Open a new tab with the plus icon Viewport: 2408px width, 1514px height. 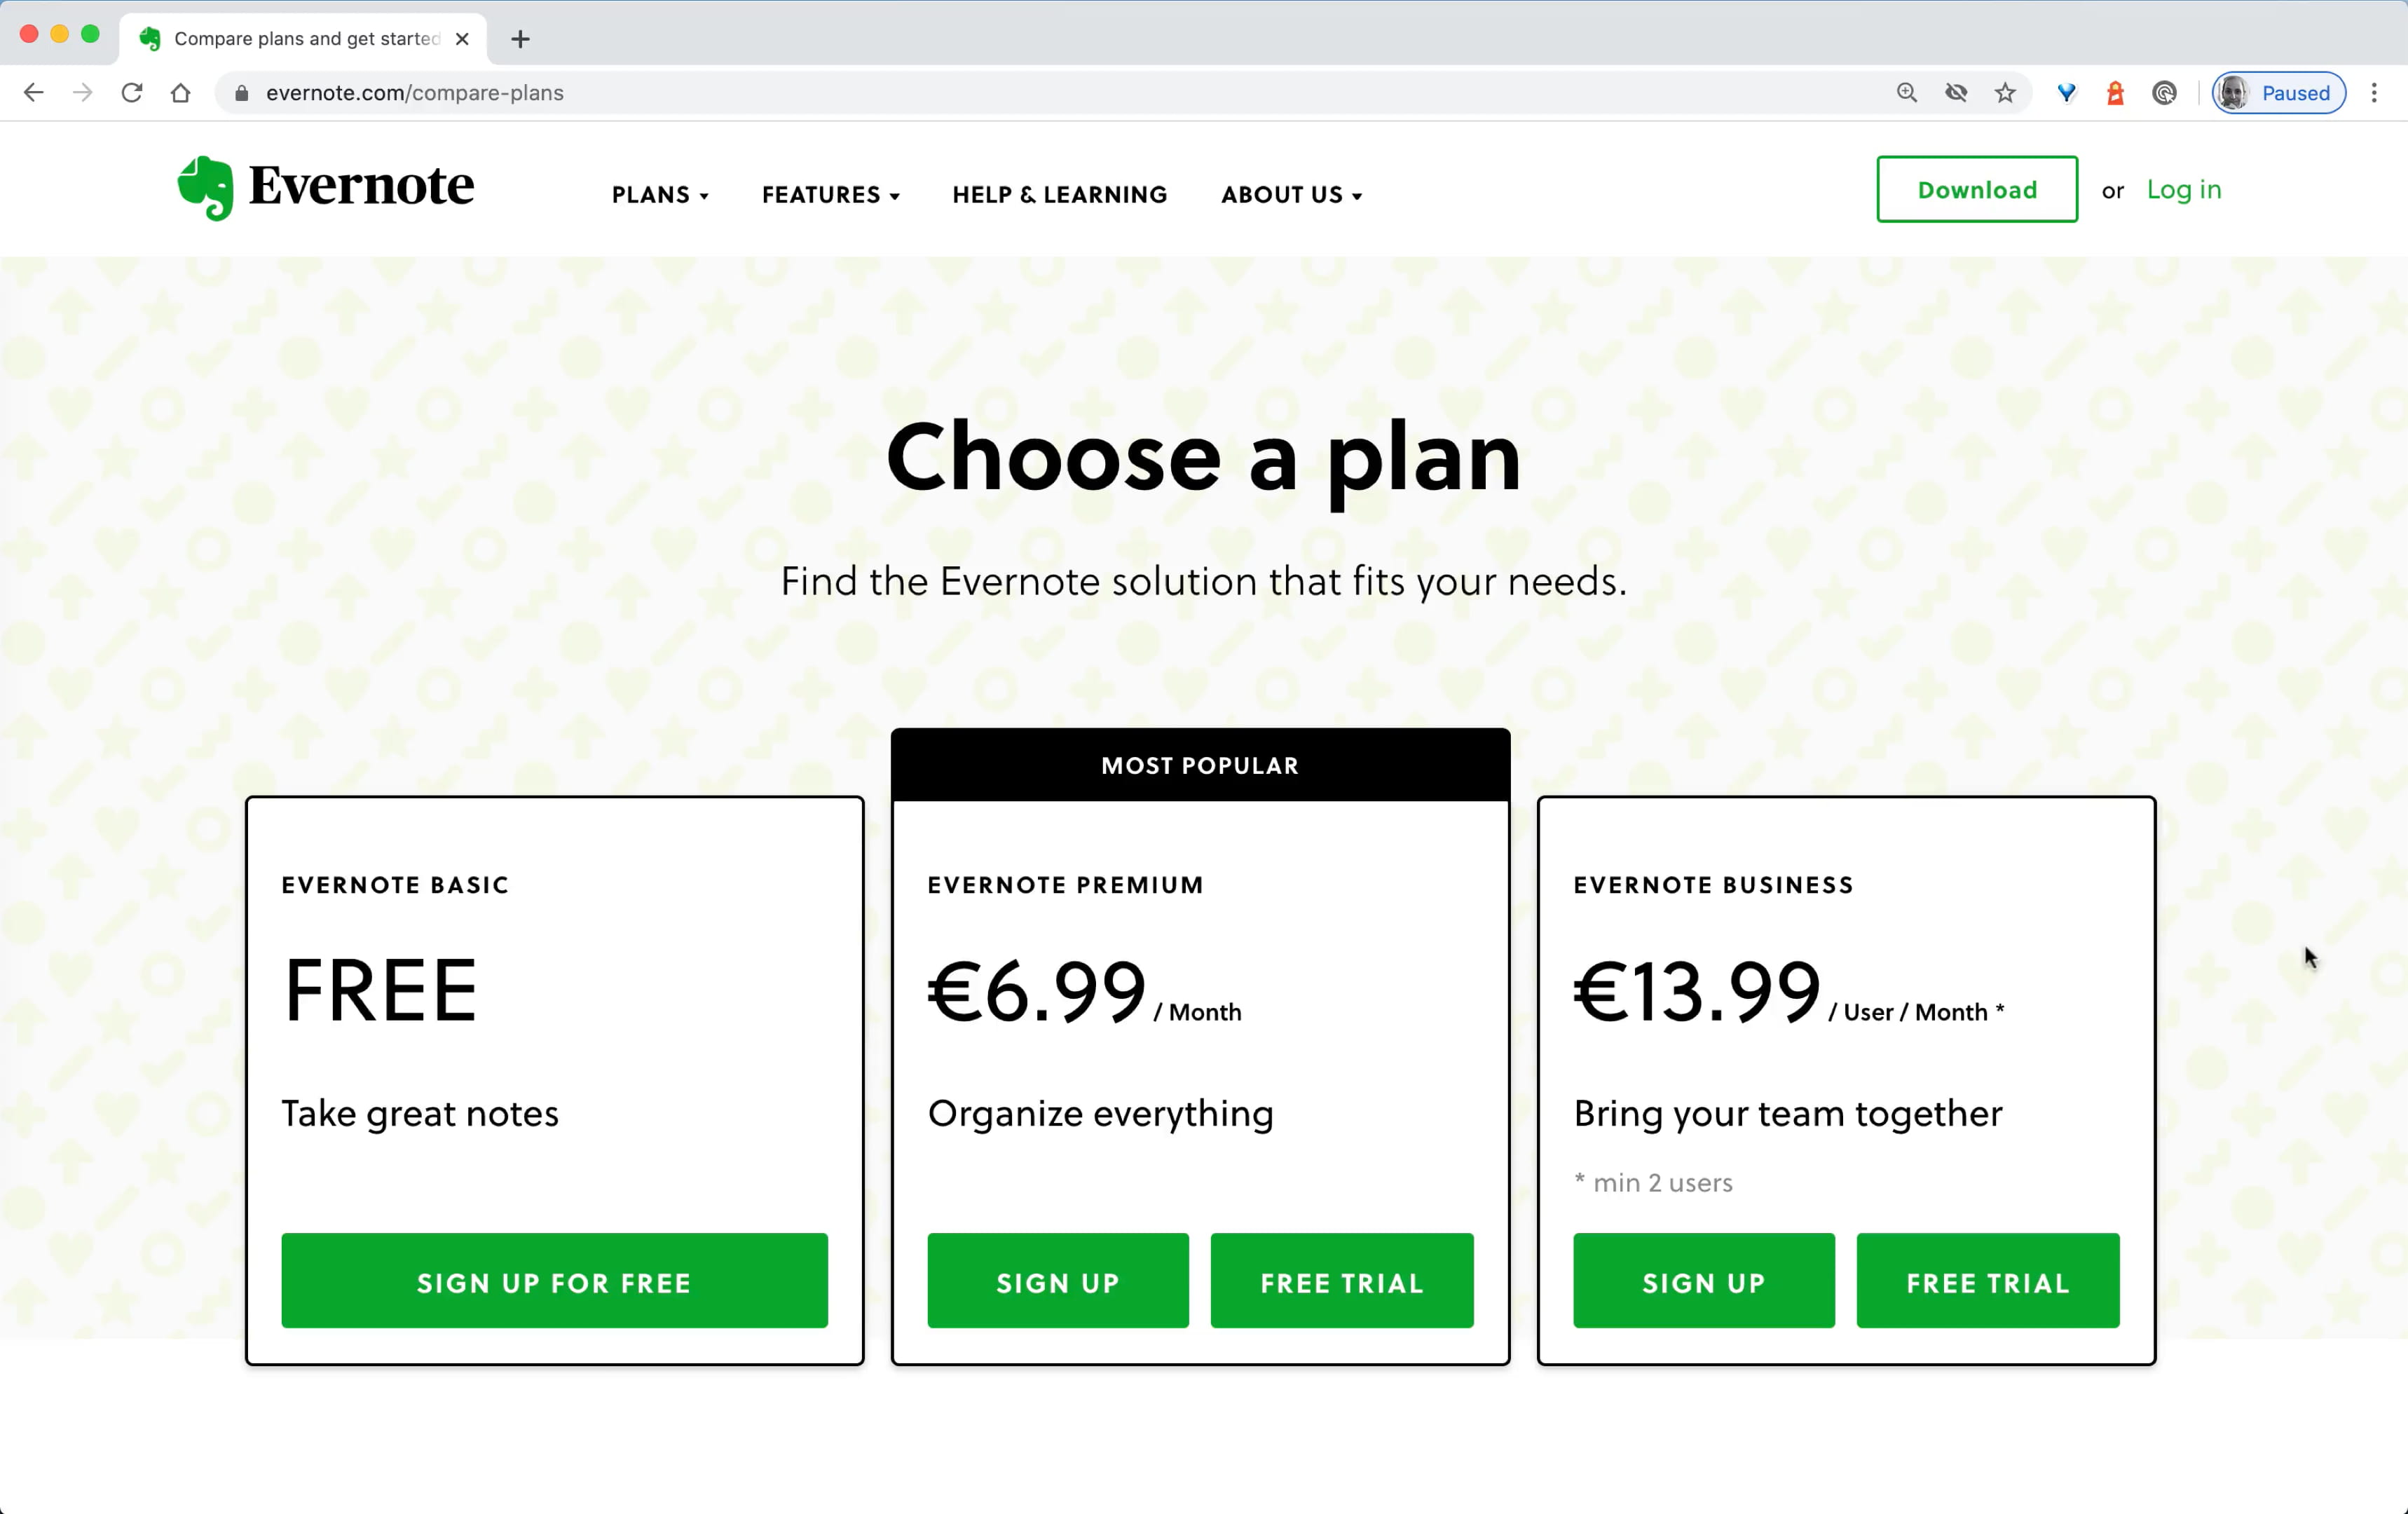pyautogui.click(x=520, y=39)
